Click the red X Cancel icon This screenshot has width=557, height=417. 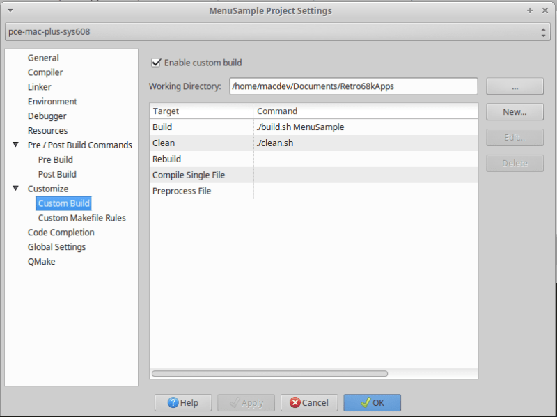pos(295,402)
